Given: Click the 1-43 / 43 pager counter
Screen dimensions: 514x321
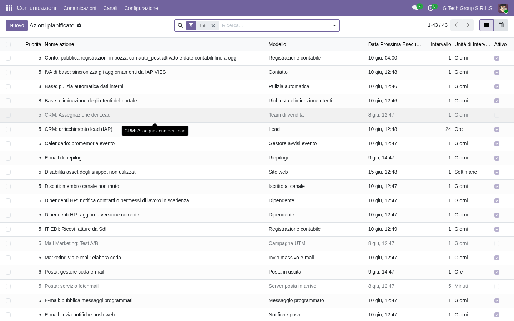Looking at the screenshot, I should 438,25.
